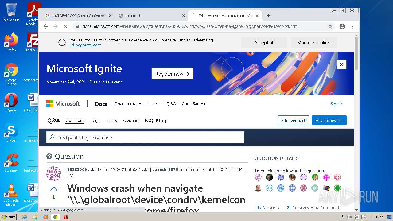Open the Documentation menu item
The width and height of the screenshot is (393, 221).
129,104
